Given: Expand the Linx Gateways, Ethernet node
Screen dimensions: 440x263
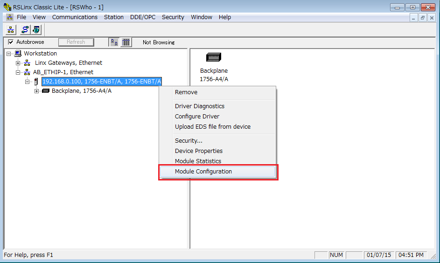Looking at the screenshot, I should click(x=18, y=63).
